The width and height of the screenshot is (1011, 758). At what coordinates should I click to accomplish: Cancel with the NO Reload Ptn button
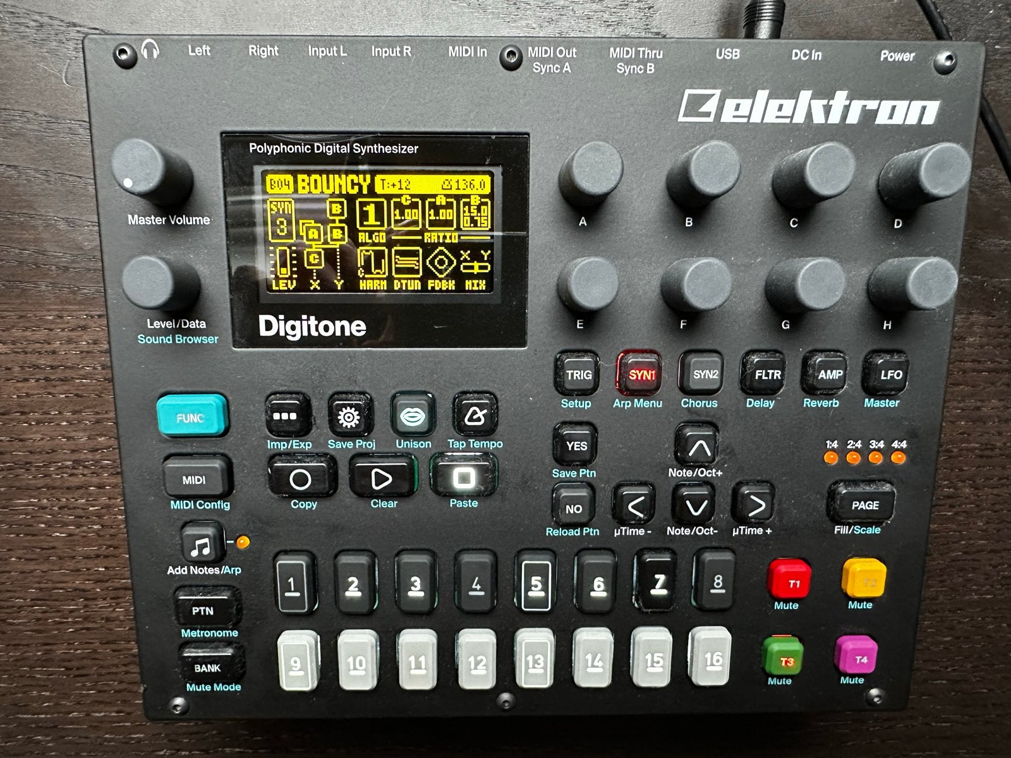click(x=574, y=505)
